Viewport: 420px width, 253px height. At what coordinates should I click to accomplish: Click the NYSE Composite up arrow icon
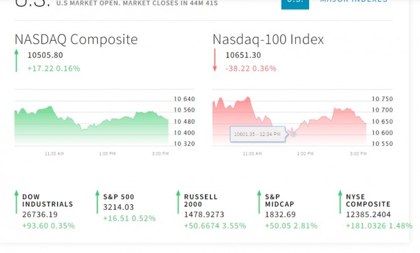click(x=340, y=203)
